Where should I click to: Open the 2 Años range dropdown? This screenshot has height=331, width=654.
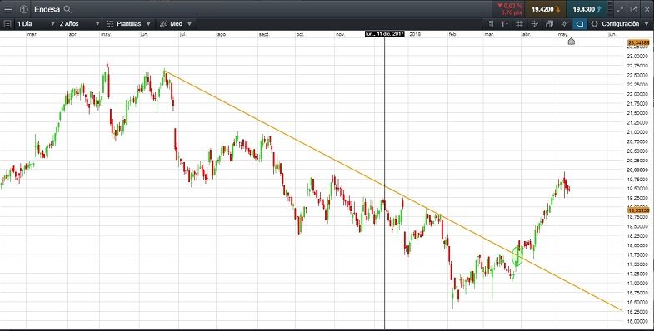coord(79,24)
